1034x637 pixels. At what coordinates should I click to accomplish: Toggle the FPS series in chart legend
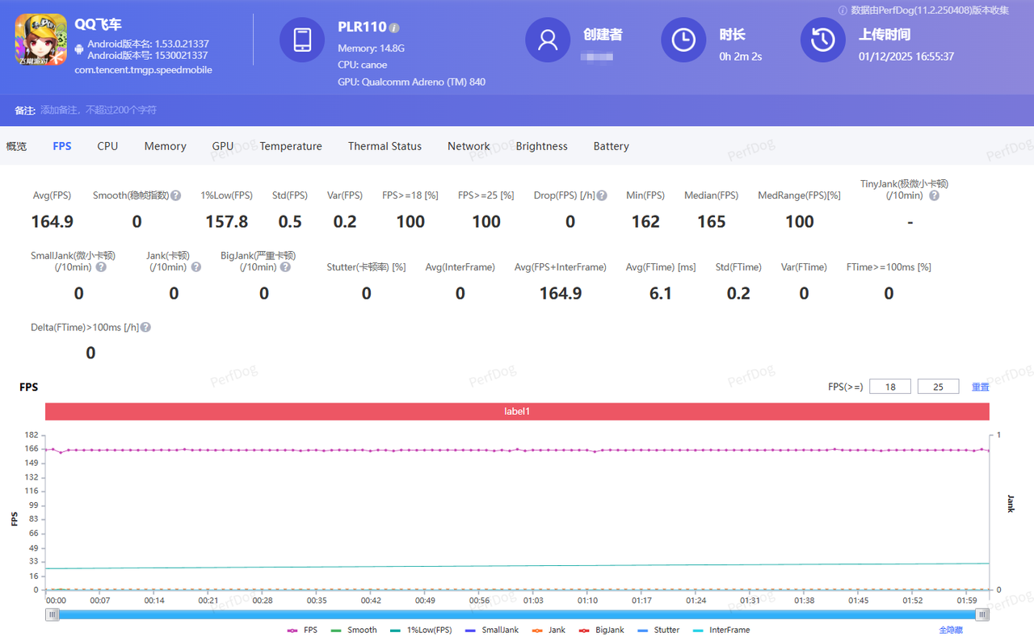click(x=302, y=630)
